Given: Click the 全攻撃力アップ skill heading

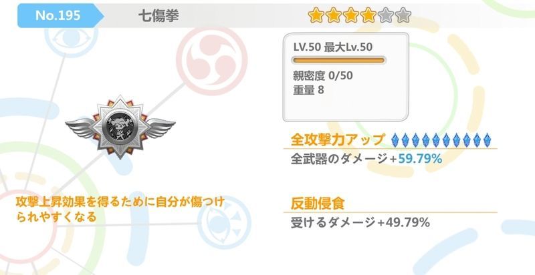Looking at the screenshot, I should click(x=338, y=140).
